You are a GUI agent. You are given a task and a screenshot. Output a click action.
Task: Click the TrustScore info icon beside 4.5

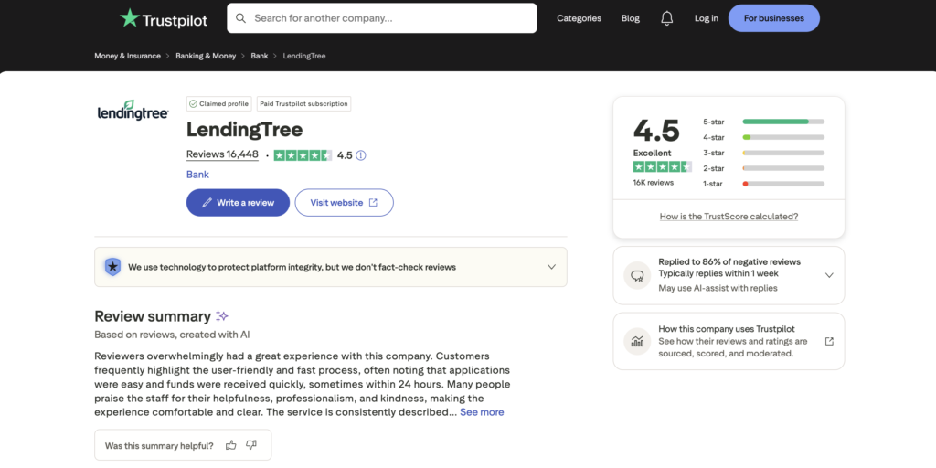tap(360, 155)
